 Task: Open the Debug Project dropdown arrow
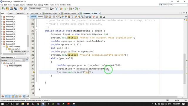click(73, 9)
